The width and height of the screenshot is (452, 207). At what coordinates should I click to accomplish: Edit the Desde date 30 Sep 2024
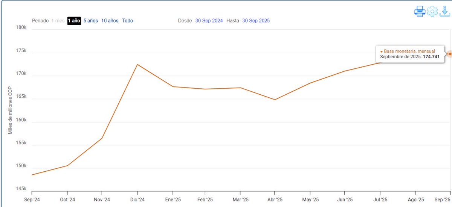(209, 21)
